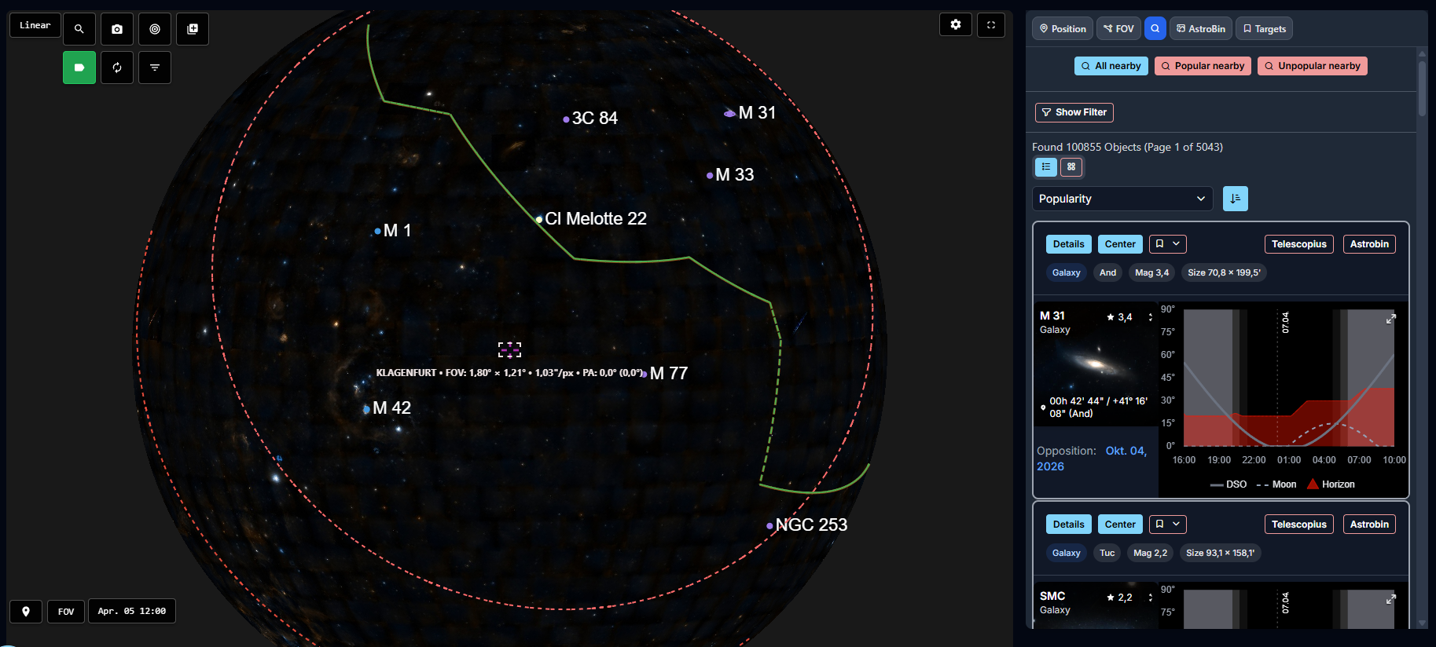Click the circular-arrows rotate icon
1436x647 pixels.
(x=117, y=68)
